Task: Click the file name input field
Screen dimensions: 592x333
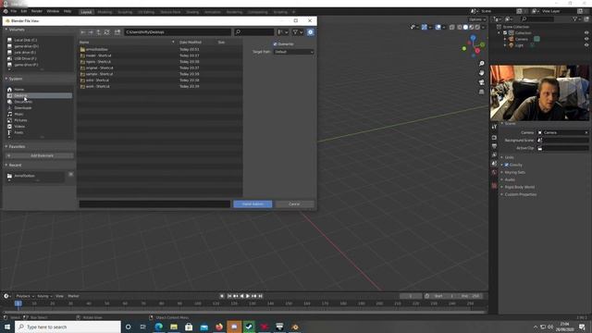Action: click(x=154, y=203)
